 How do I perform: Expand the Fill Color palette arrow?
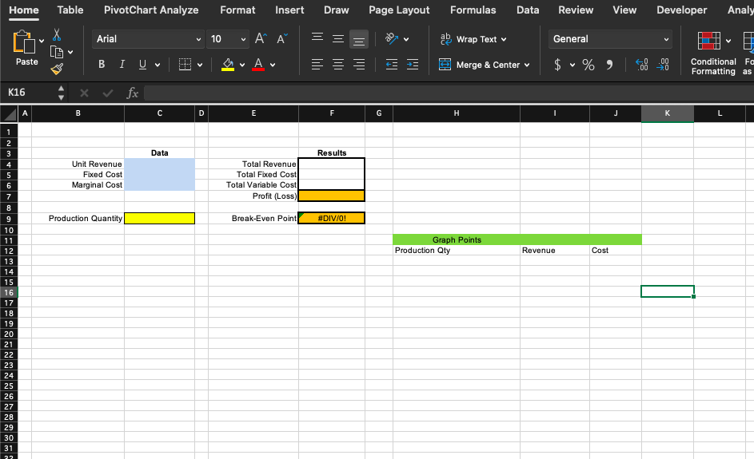click(242, 65)
